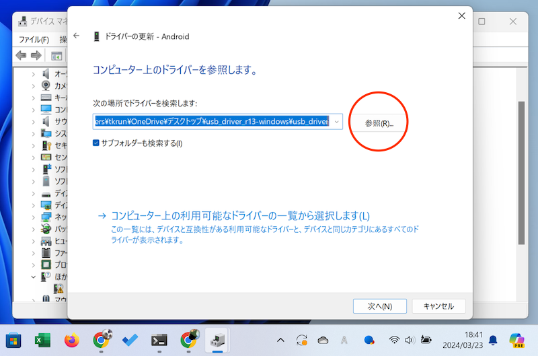Show hidden tray icons chevron
Viewport: 538px width, 356px height.
tap(280, 340)
